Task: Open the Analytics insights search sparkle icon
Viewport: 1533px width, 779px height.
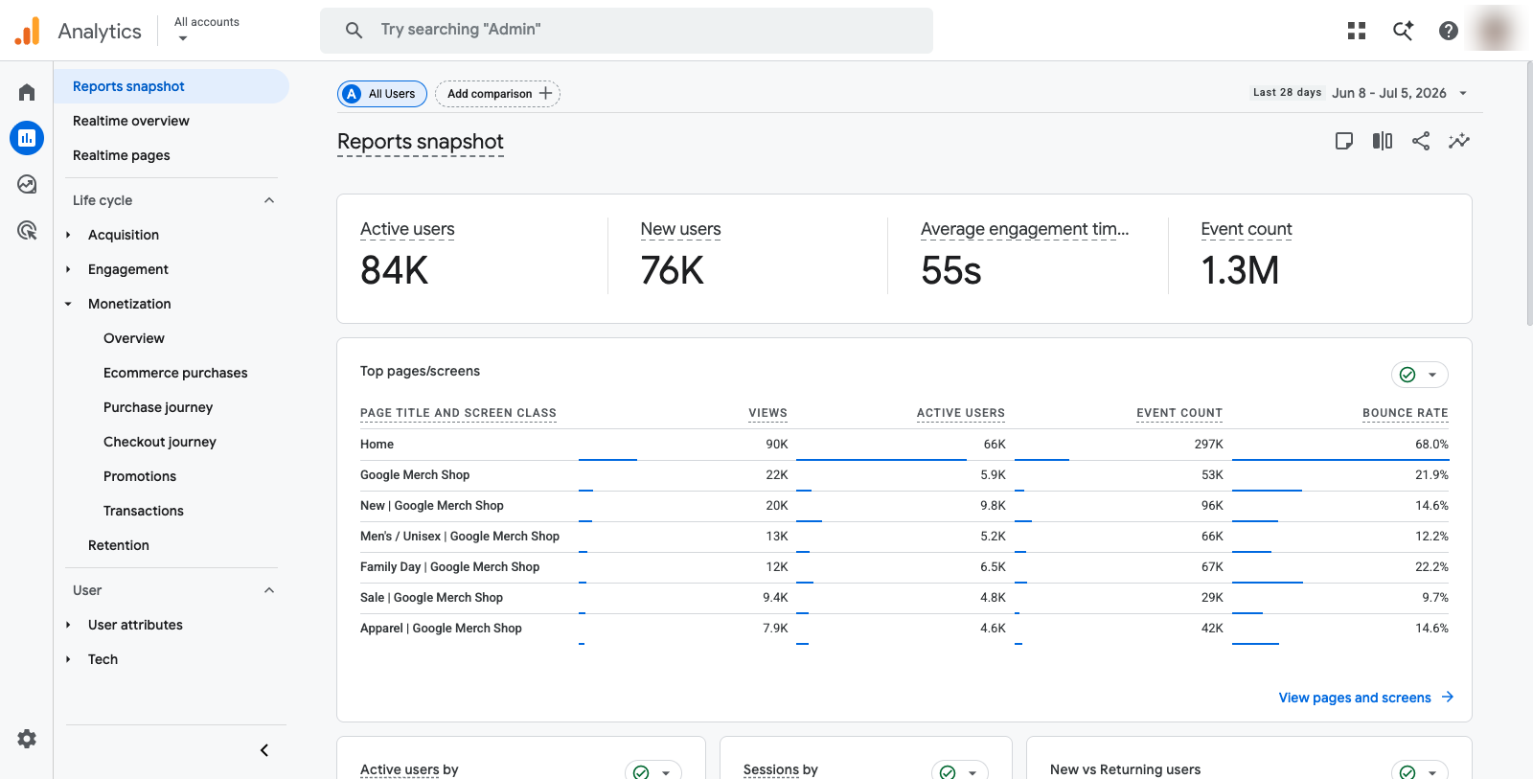Action: point(1403,31)
